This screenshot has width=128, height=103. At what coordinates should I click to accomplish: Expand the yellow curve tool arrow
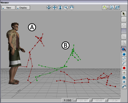108,7
